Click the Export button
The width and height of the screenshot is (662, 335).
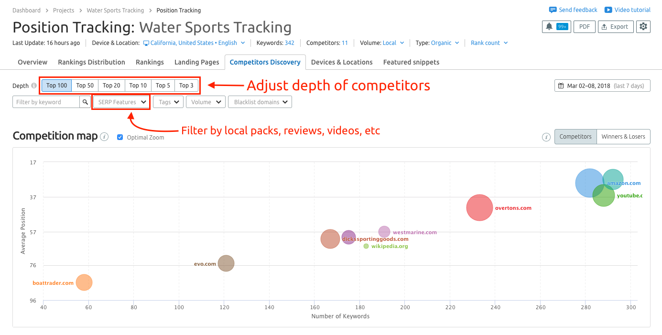(x=616, y=27)
